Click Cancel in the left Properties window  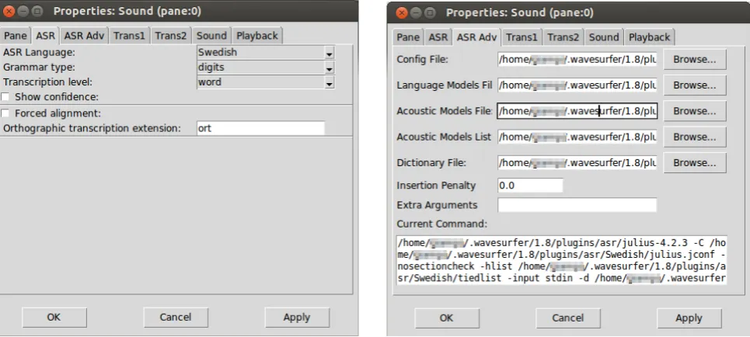[x=176, y=318]
